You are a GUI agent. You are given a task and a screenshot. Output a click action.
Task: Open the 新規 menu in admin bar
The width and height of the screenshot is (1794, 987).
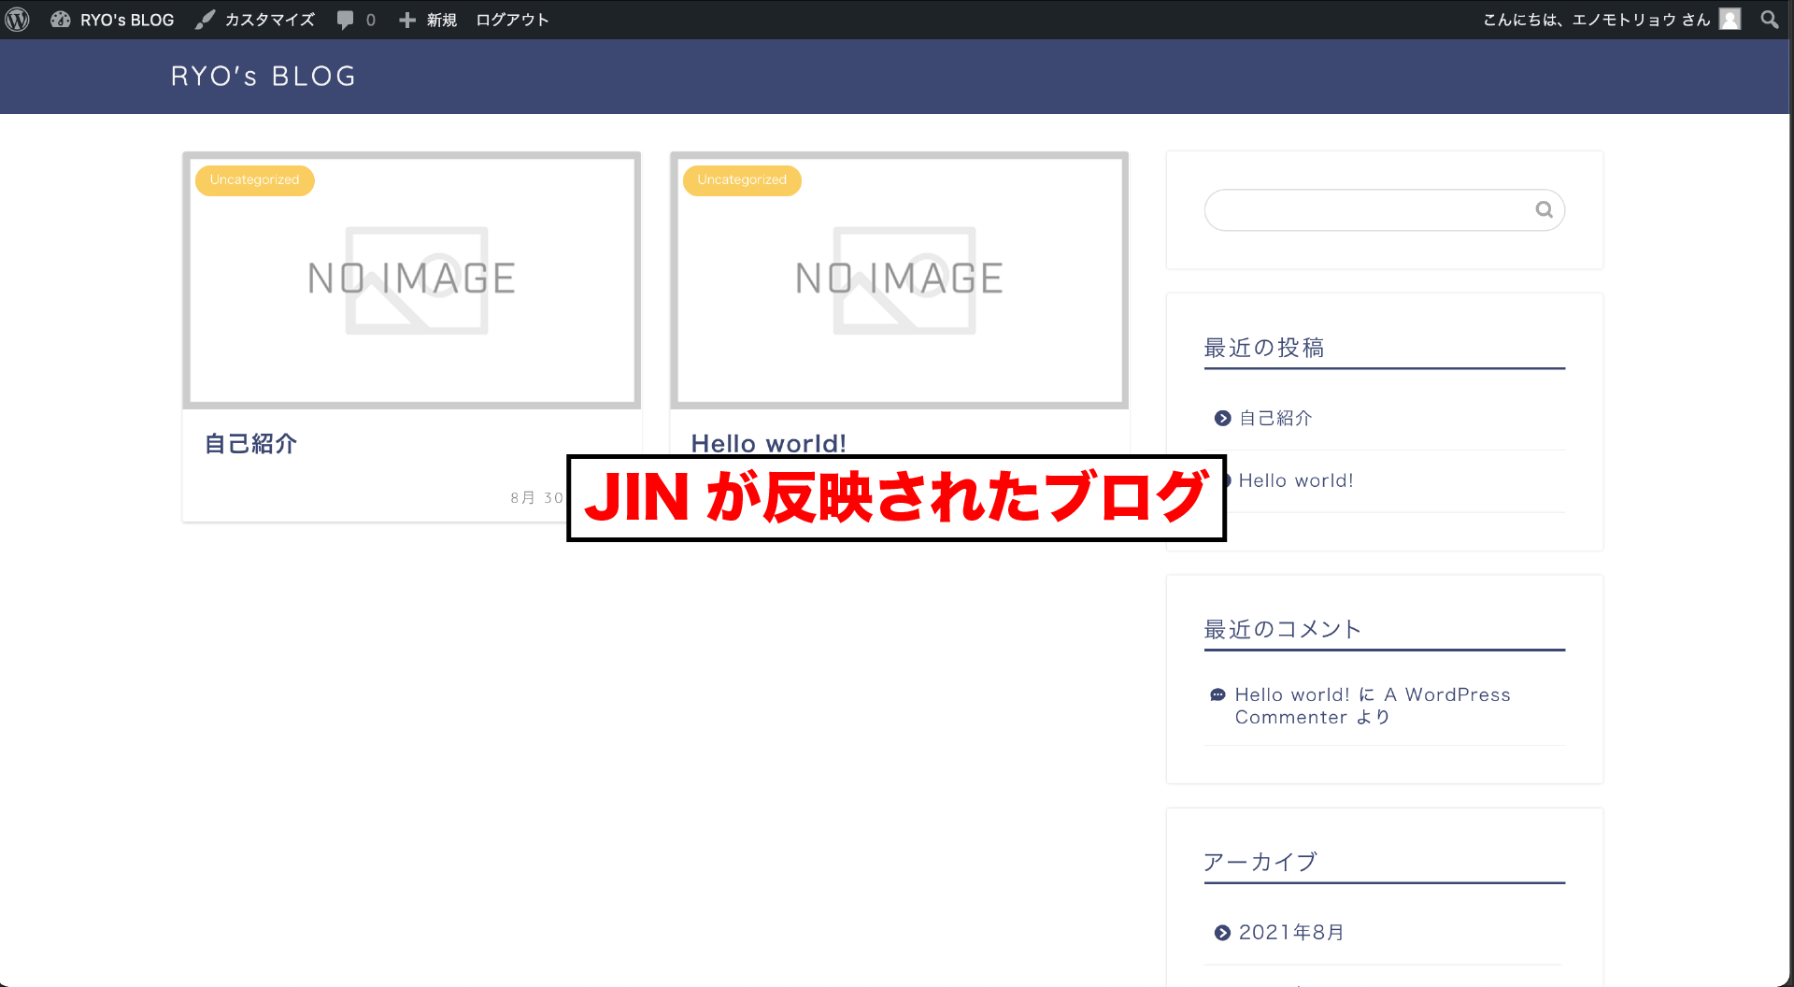441,20
